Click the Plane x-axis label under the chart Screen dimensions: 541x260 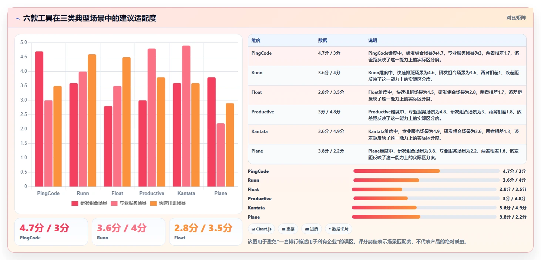pos(221,193)
